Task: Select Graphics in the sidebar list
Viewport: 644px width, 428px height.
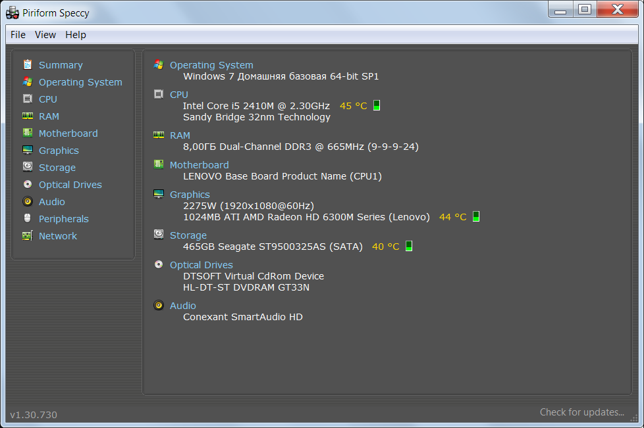Action: click(59, 151)
